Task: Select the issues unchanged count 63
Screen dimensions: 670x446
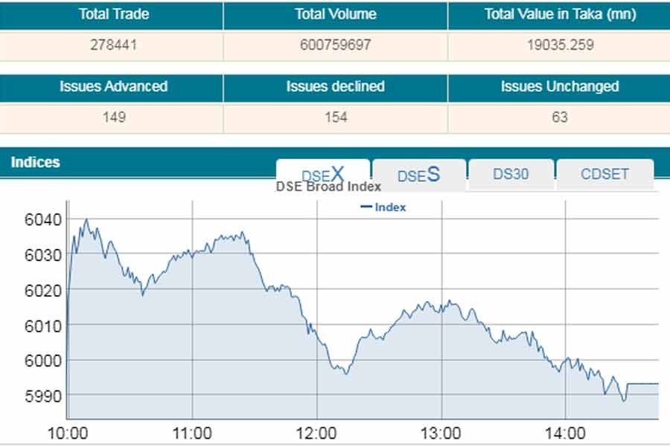Action: tap(560, 117)
